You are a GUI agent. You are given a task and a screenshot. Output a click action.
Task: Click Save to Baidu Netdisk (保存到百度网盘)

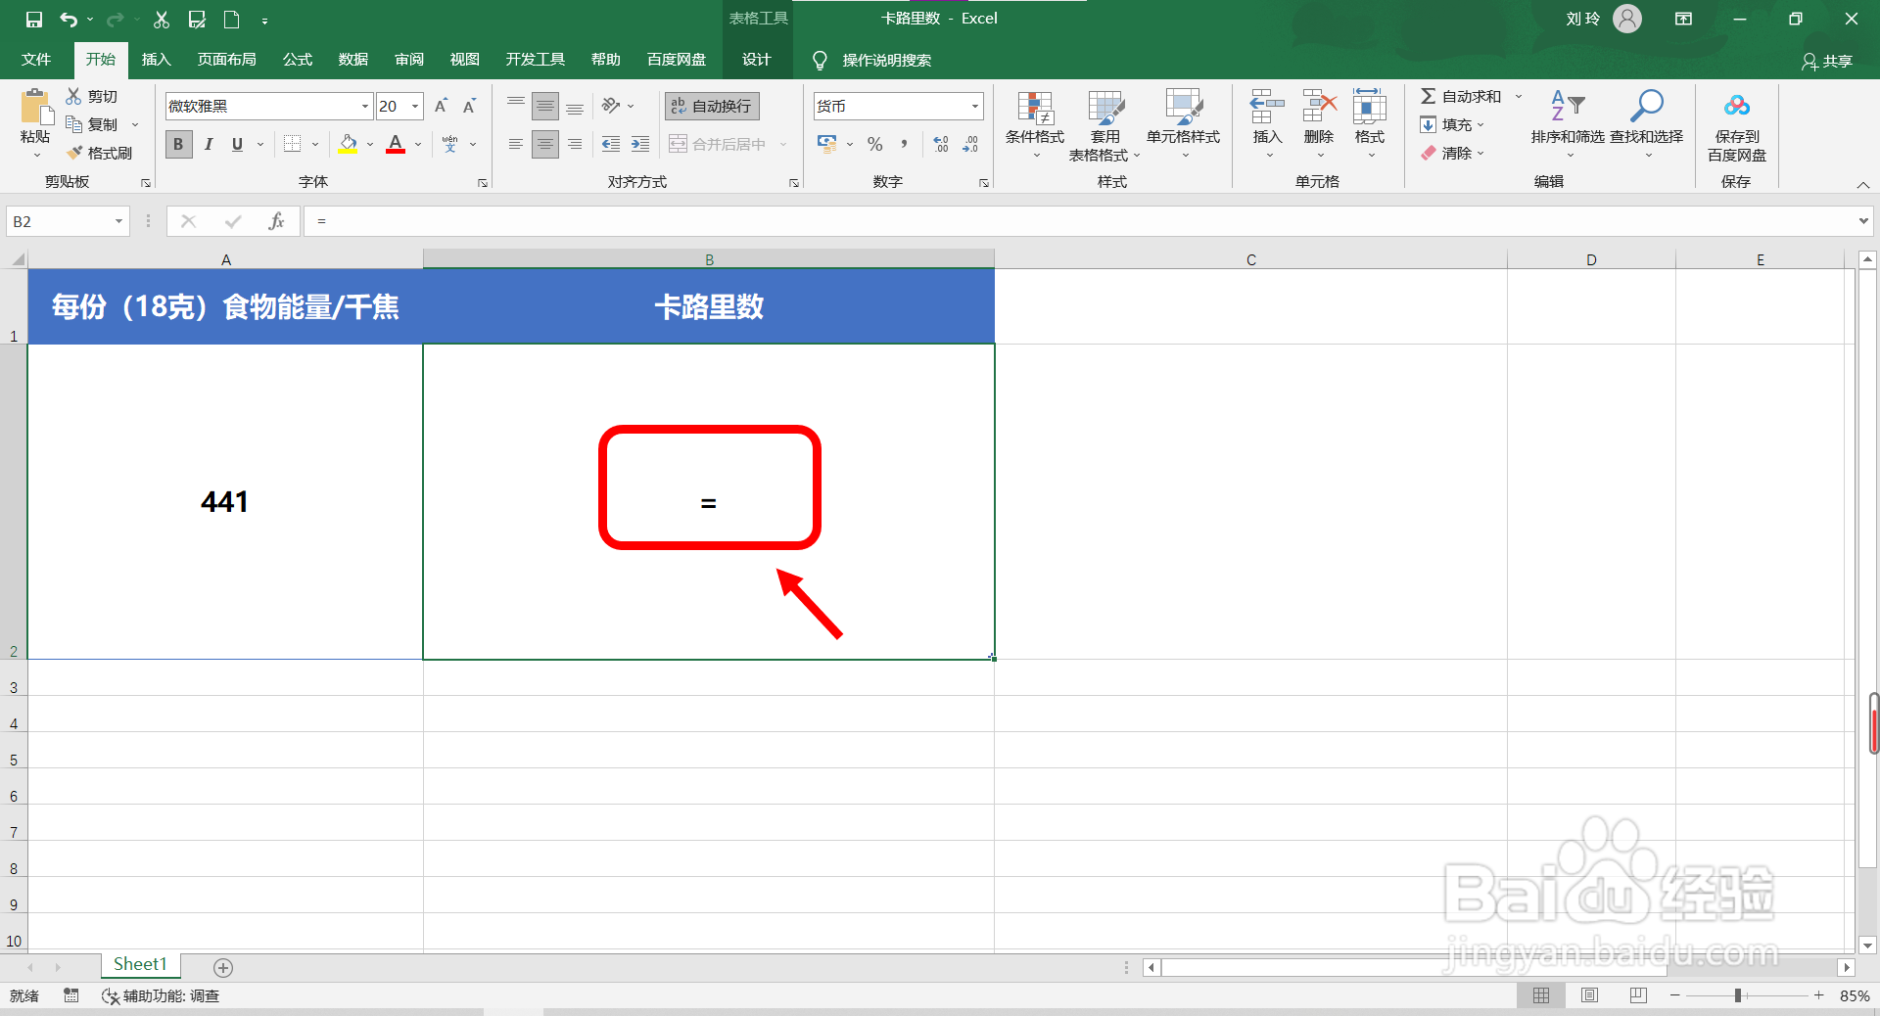click(x=1737, y=125)
